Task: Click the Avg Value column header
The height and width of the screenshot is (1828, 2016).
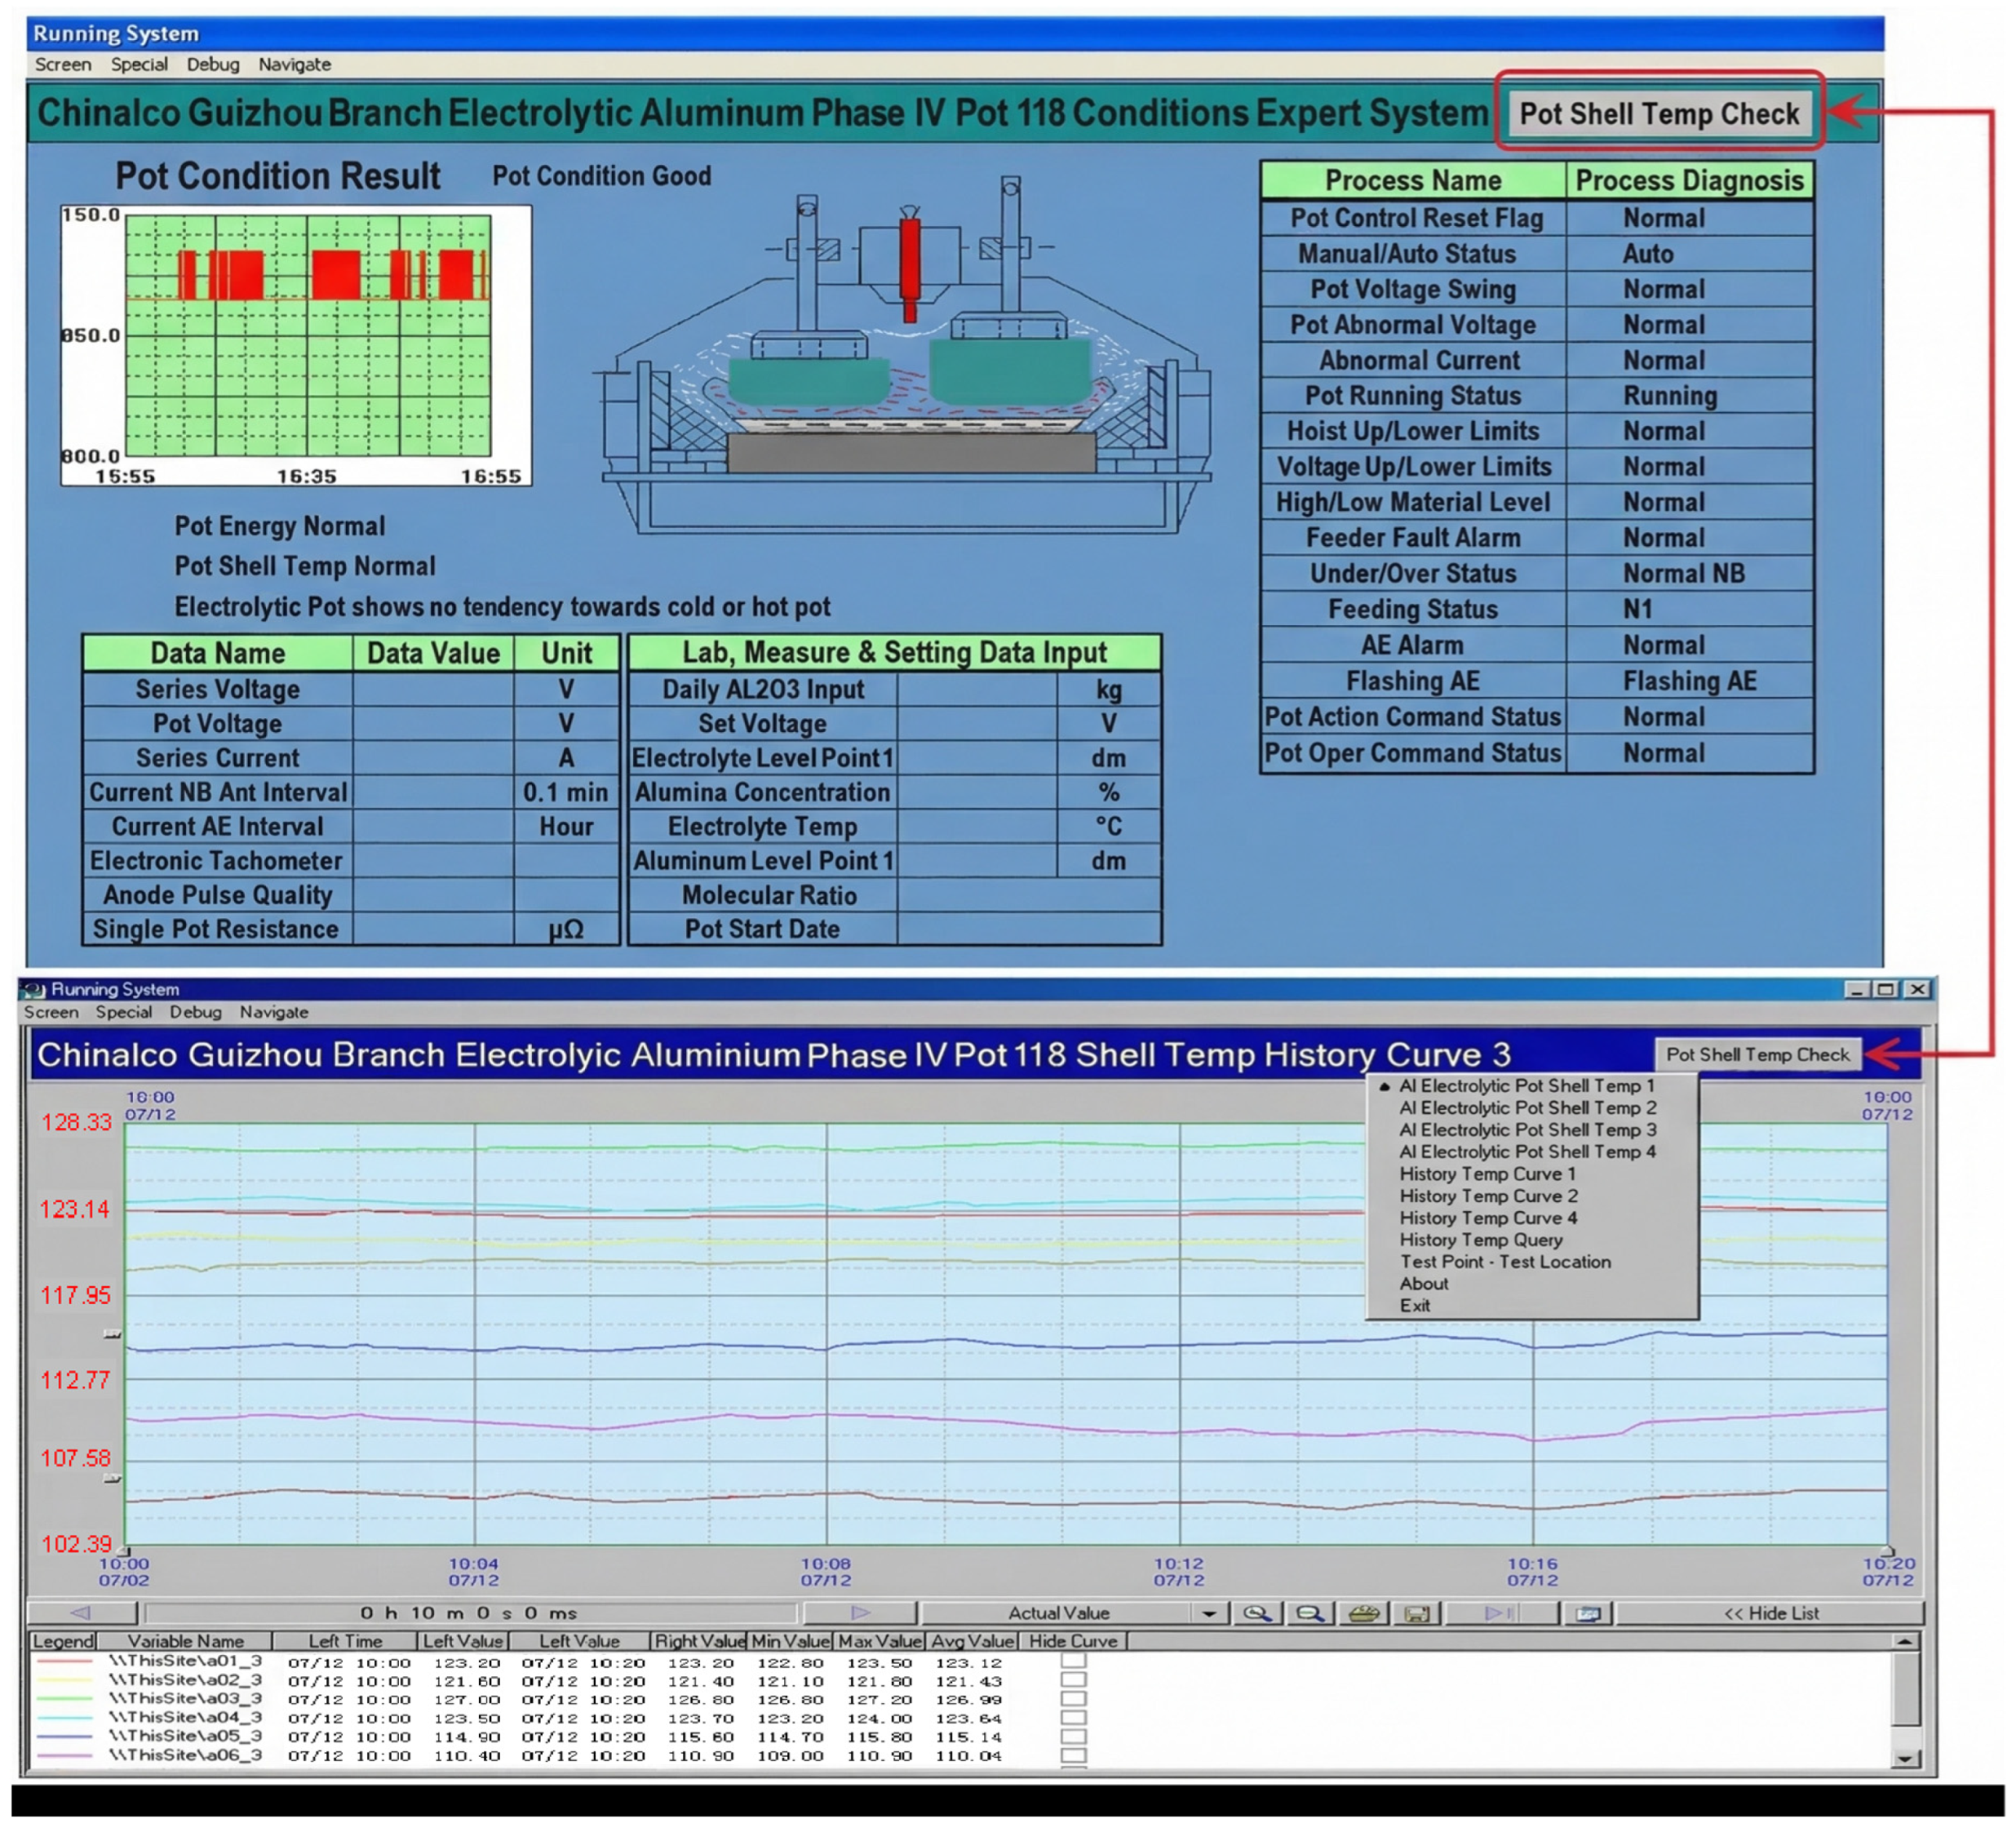Action: [973, 1641]
